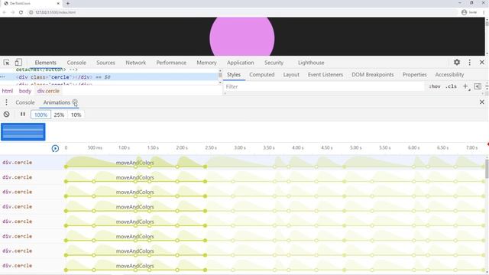
Task: Open the Chrome three-dot menu
Action: [x=484, y=12]
